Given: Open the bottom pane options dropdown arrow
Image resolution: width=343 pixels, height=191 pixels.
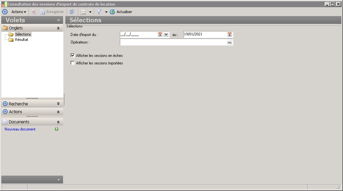Looking at the screenshot, I should click(x=58, y=180).
